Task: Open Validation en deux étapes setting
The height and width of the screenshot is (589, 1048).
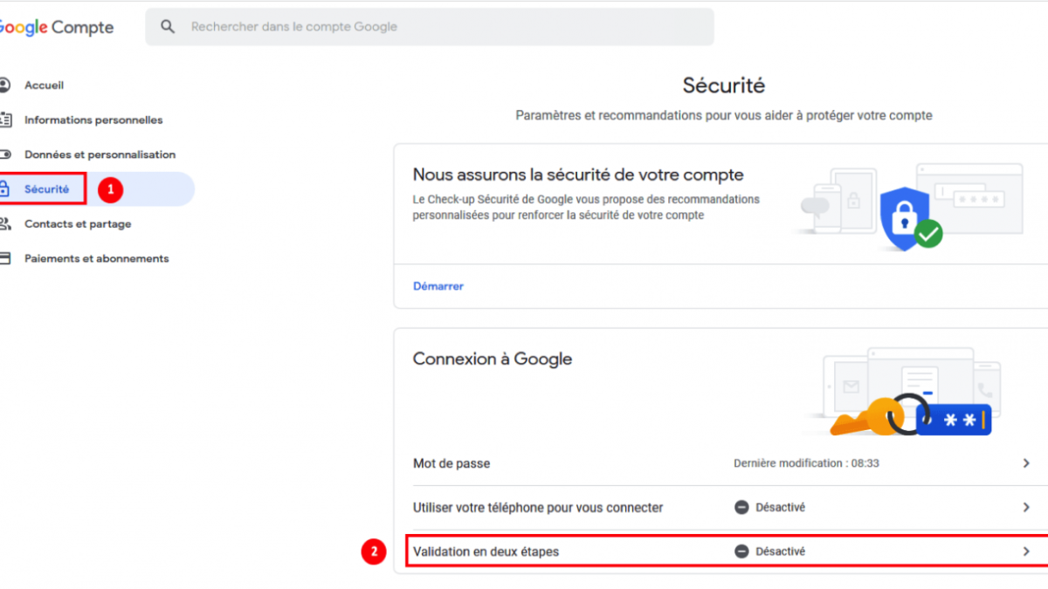Action: (486, 551)
